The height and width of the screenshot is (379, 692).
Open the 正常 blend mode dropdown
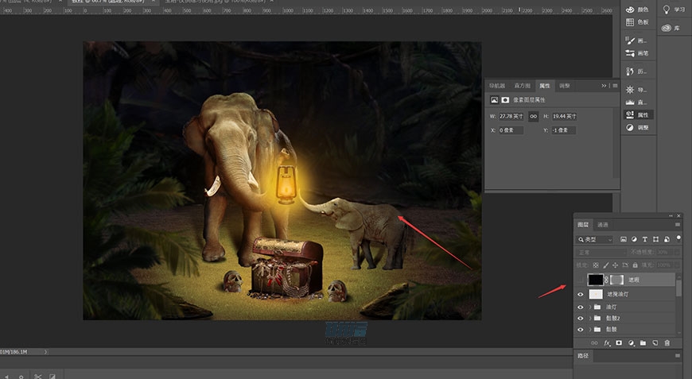coord(601,253)
